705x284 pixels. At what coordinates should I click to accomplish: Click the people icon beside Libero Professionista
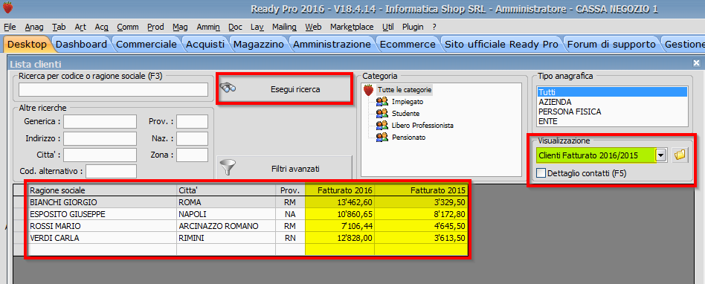coord(382,125)
